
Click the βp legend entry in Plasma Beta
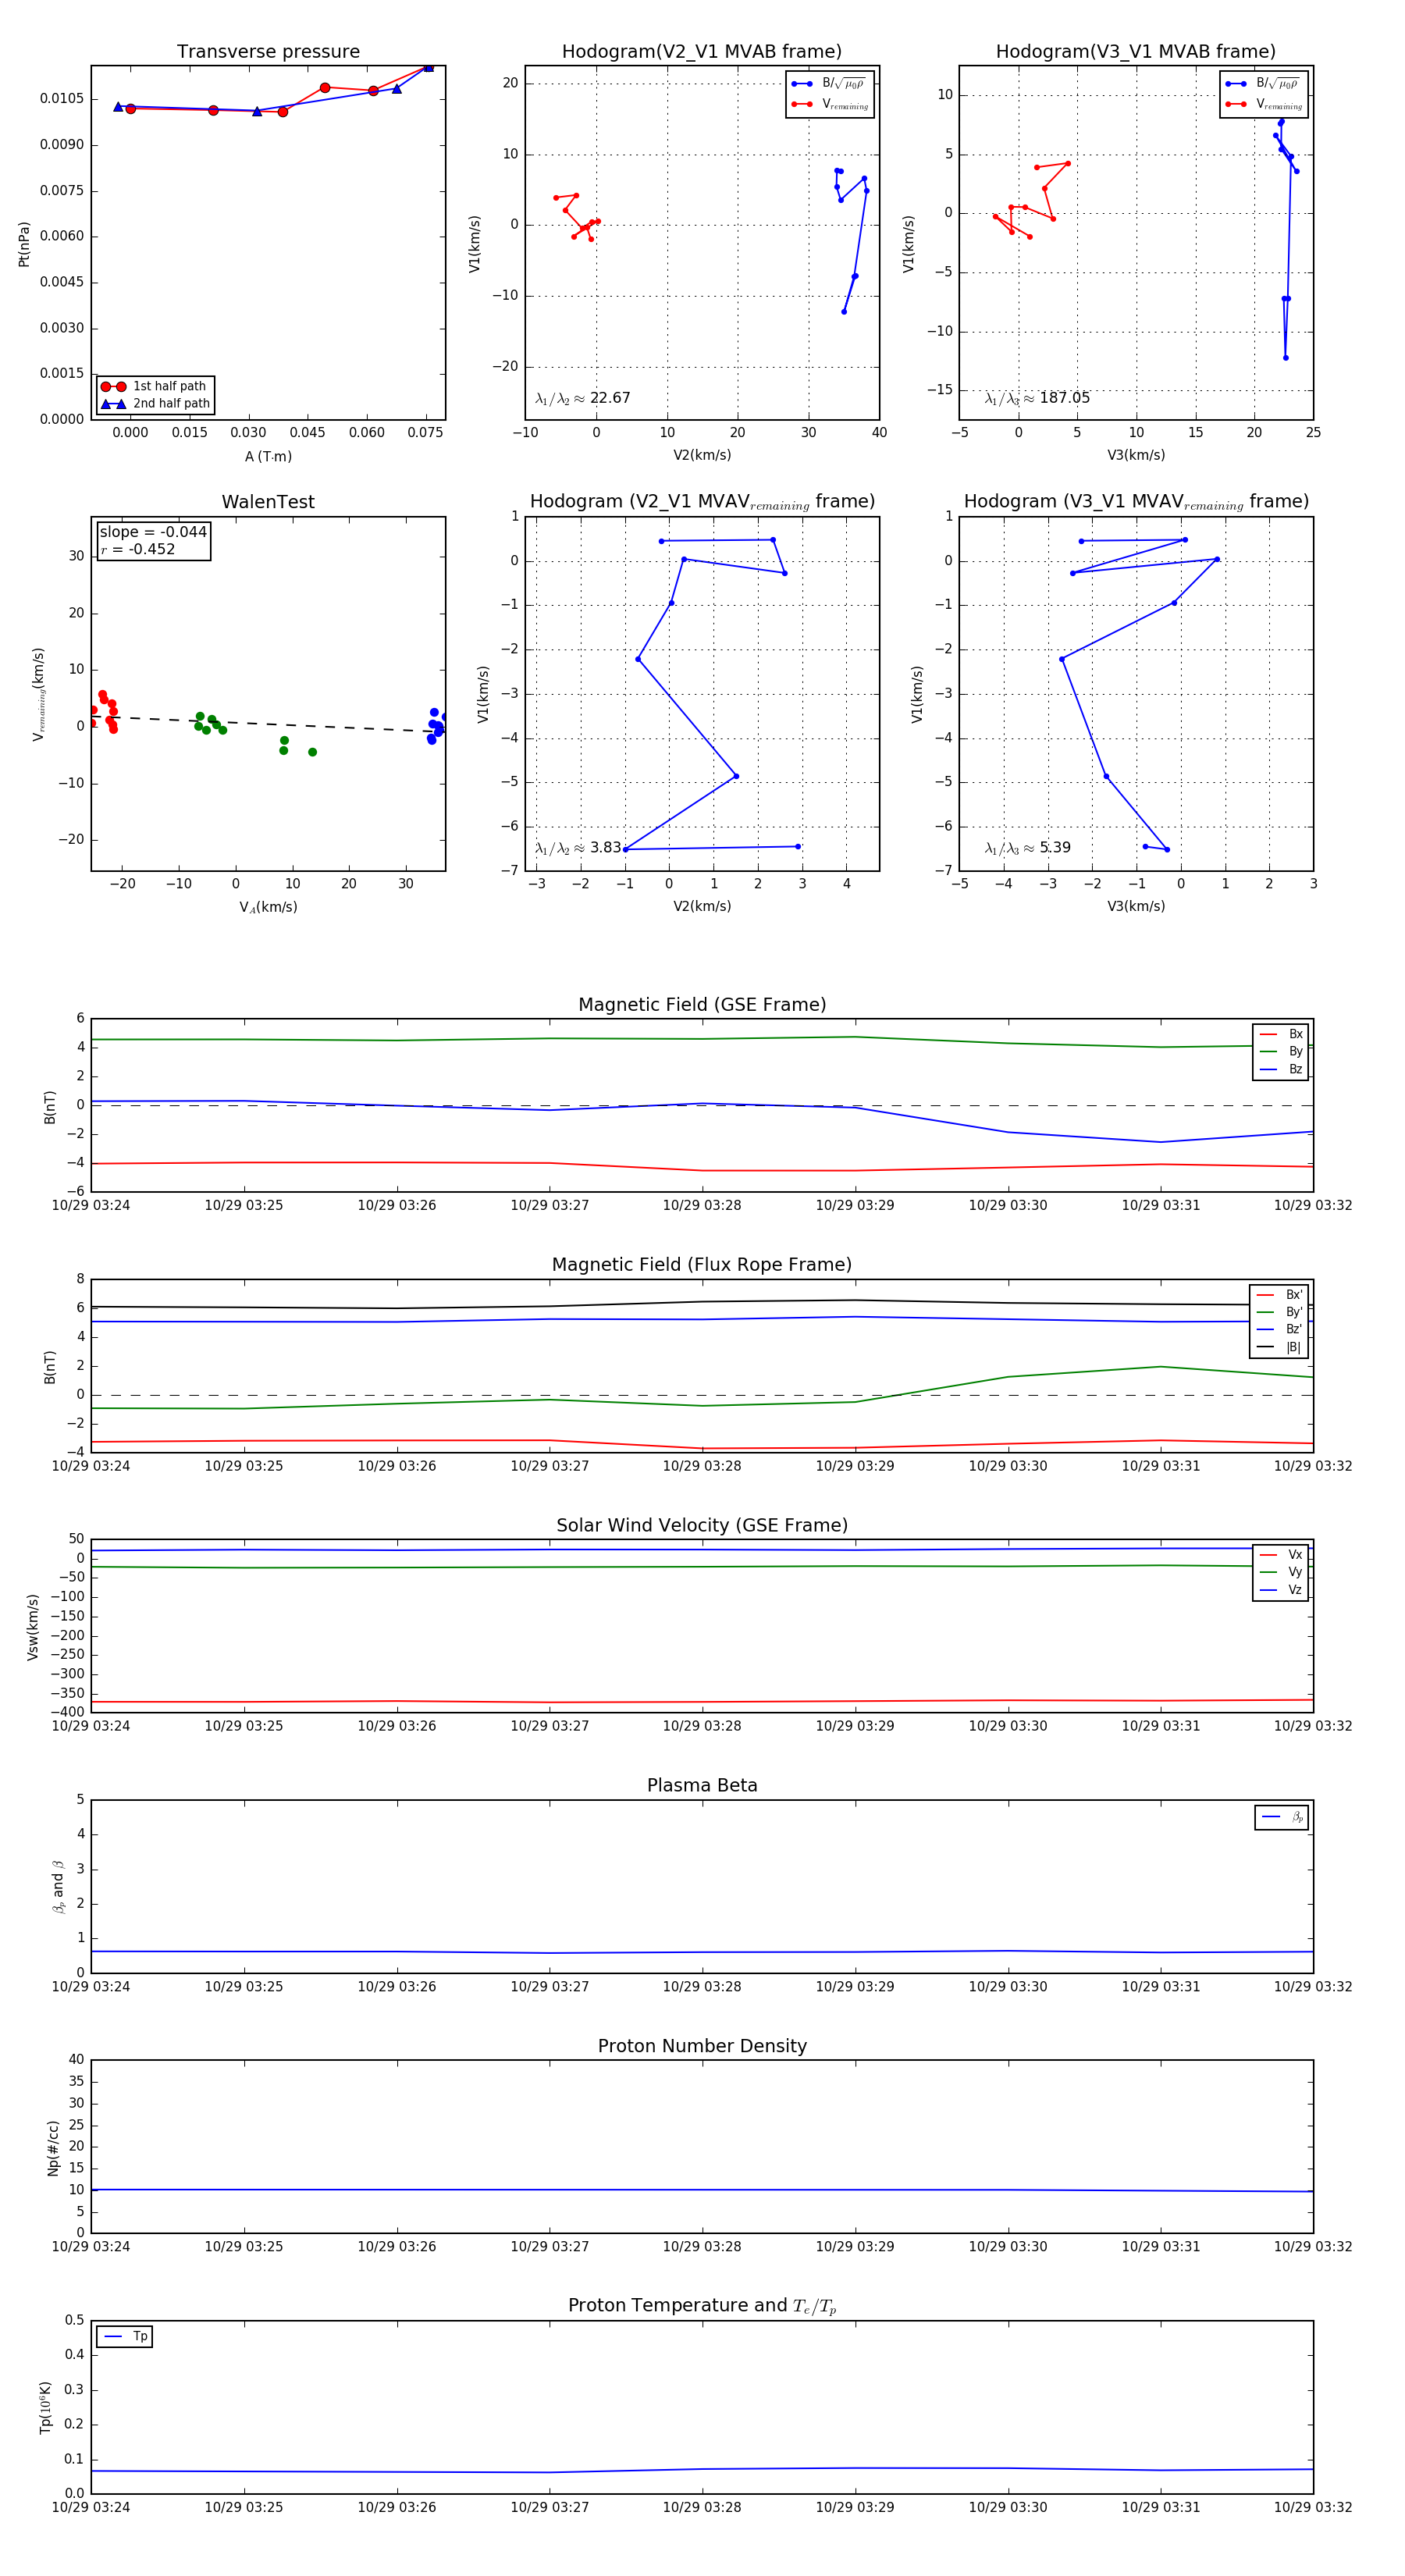point(1282,1817)
